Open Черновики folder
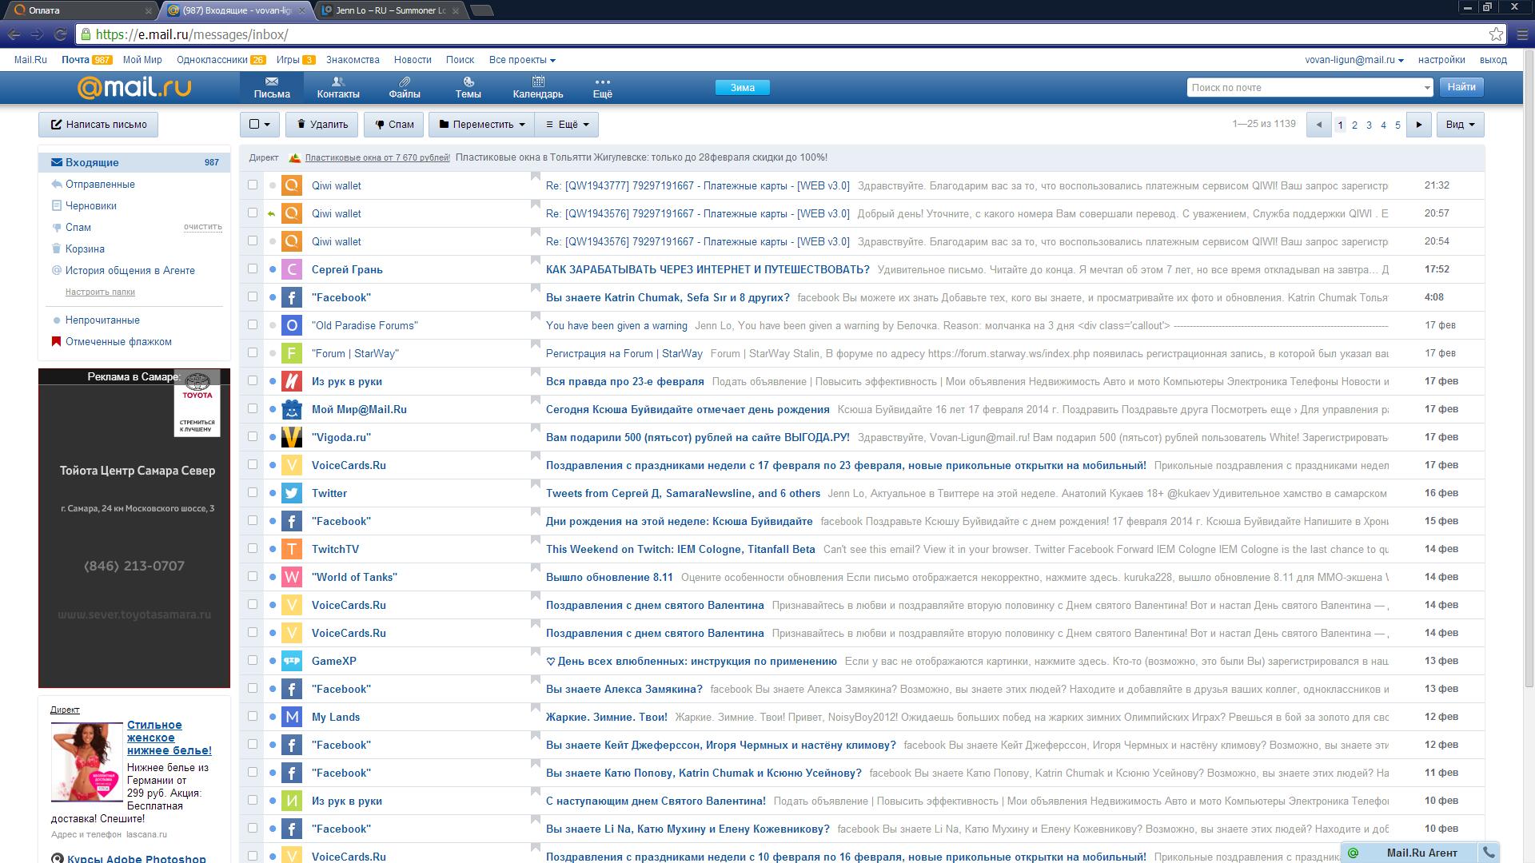This screenshot has width=1535, height=863. pyautogui.click(x=91, y=205)
